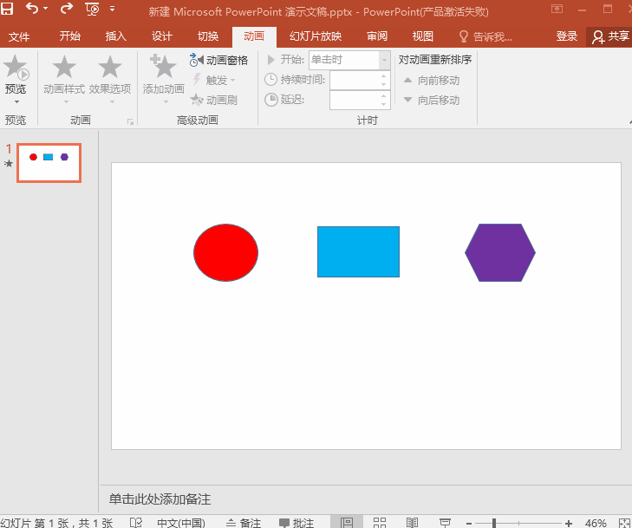Click the Preview (预览) star icon
The height and width of the screenshot is (528, 632).
[x=16, y=68]
